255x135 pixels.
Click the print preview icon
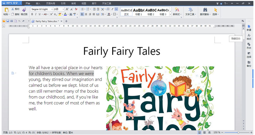(15, 21)
